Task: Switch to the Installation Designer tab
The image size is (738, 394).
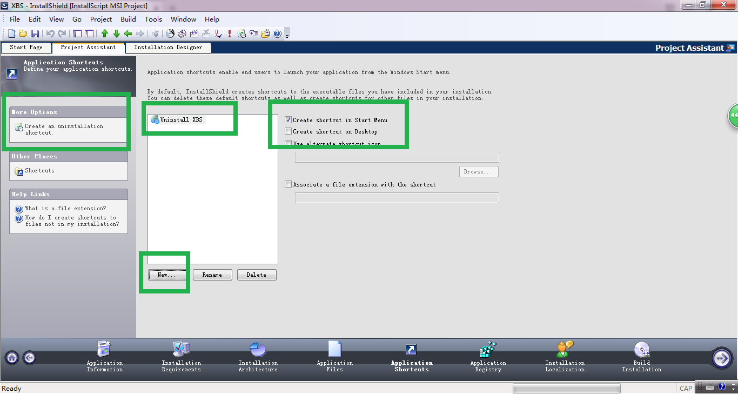Action: [168, 48]
